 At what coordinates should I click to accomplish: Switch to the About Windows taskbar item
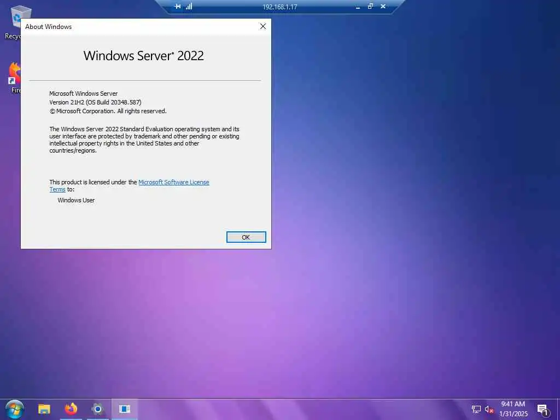click(125, 409)
